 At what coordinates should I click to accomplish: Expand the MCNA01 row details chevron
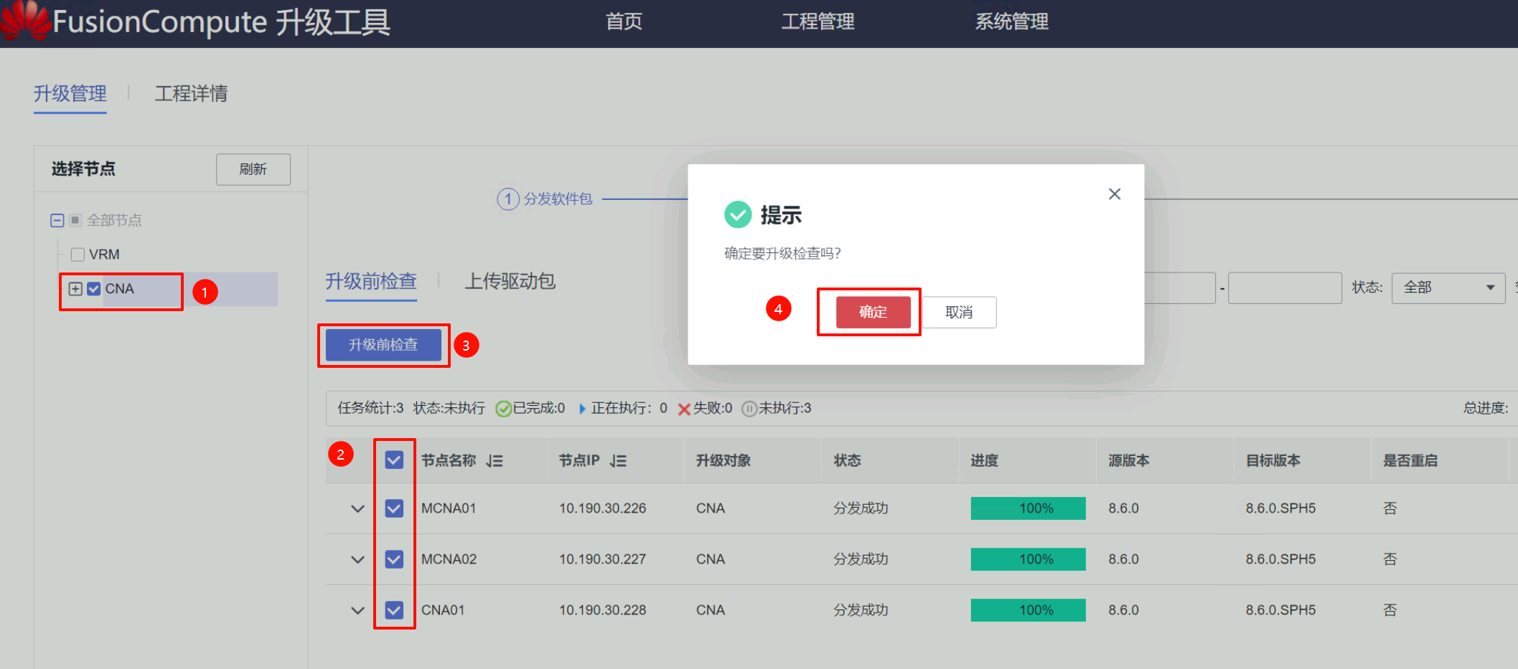click(x=357, y=509)
